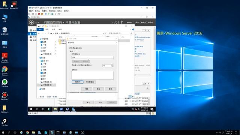The image size is (240, 135).
Task: Open Server Manager Manage menu
Action: [x=129, y=22]
